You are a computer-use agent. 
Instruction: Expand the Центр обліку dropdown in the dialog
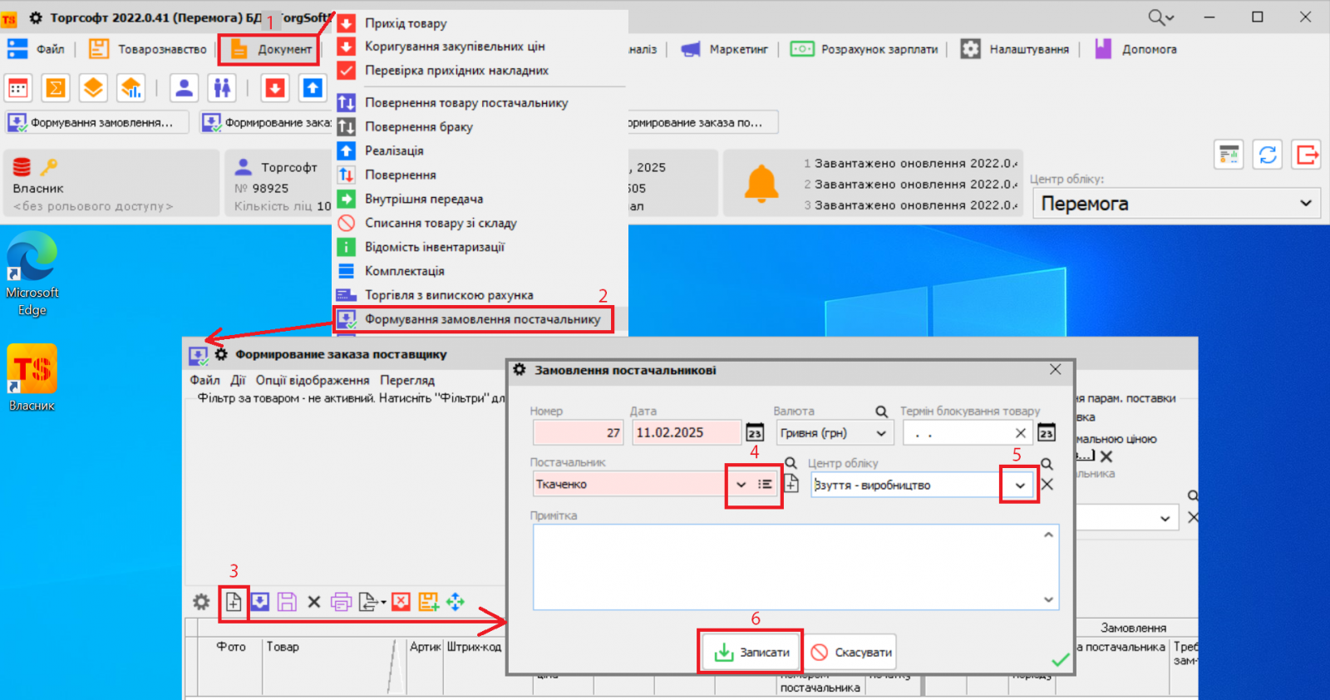(1020, 486)
